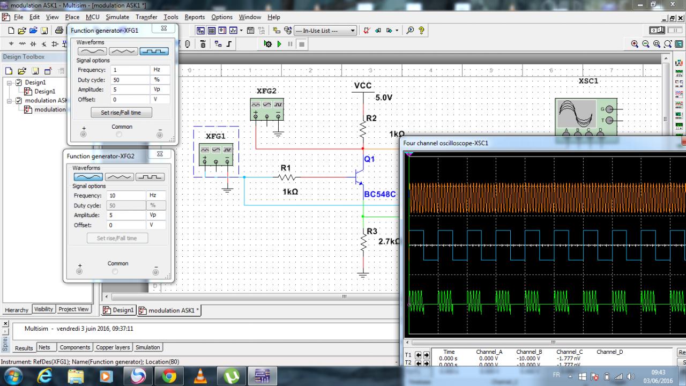Click the Print icon in toolbar
The height and width of the screenshot is (386, 686).
click(x=59, y=31)
